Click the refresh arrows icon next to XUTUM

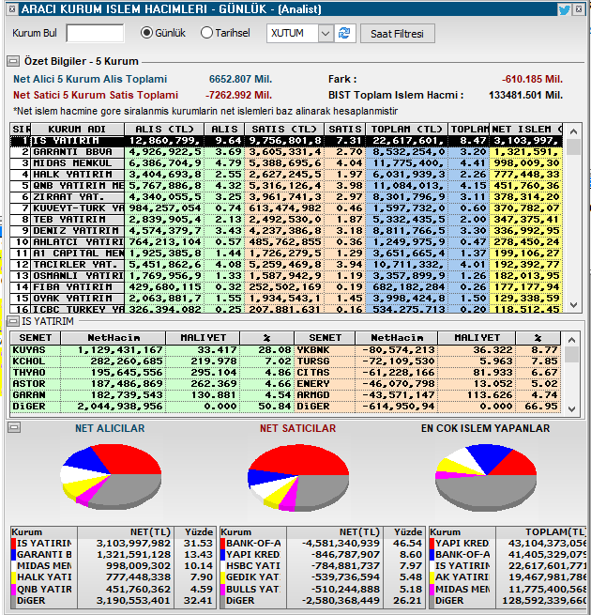(344, 34)
